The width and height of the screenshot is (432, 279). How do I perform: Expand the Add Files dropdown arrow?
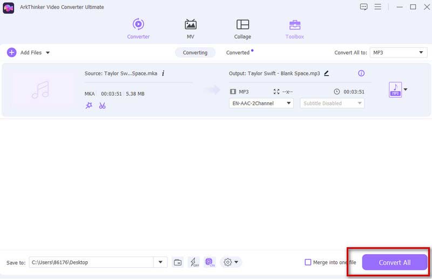pyautogui.click(x=48, y=52)
